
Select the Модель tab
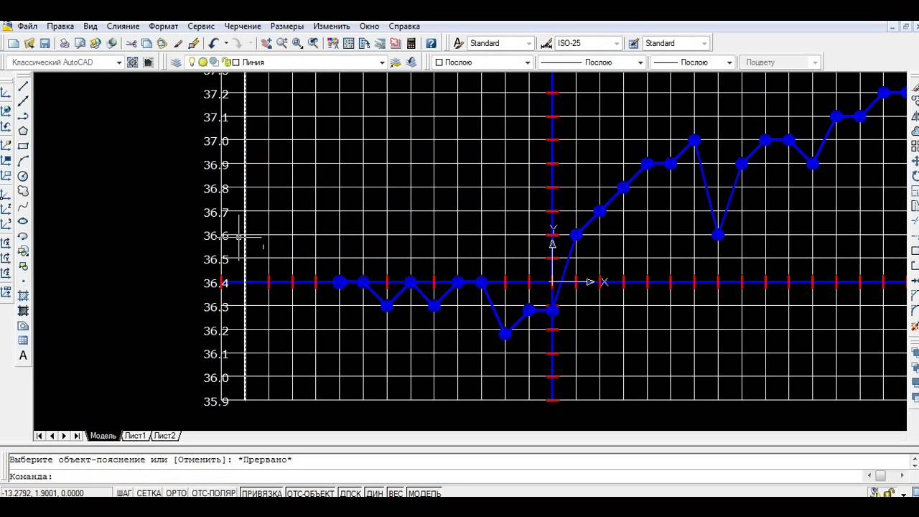(x=103, y=436)
